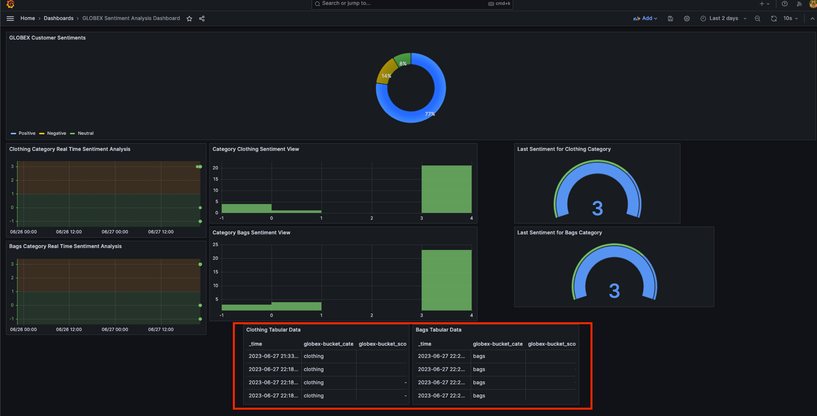Screen dimensions: 817x416
Task: Open dashboard settings gear icon
Action: point(687,19)
